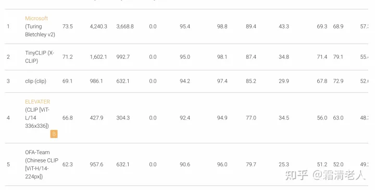
Task: Click rank number 4 cell
Action: click(8, 118)
